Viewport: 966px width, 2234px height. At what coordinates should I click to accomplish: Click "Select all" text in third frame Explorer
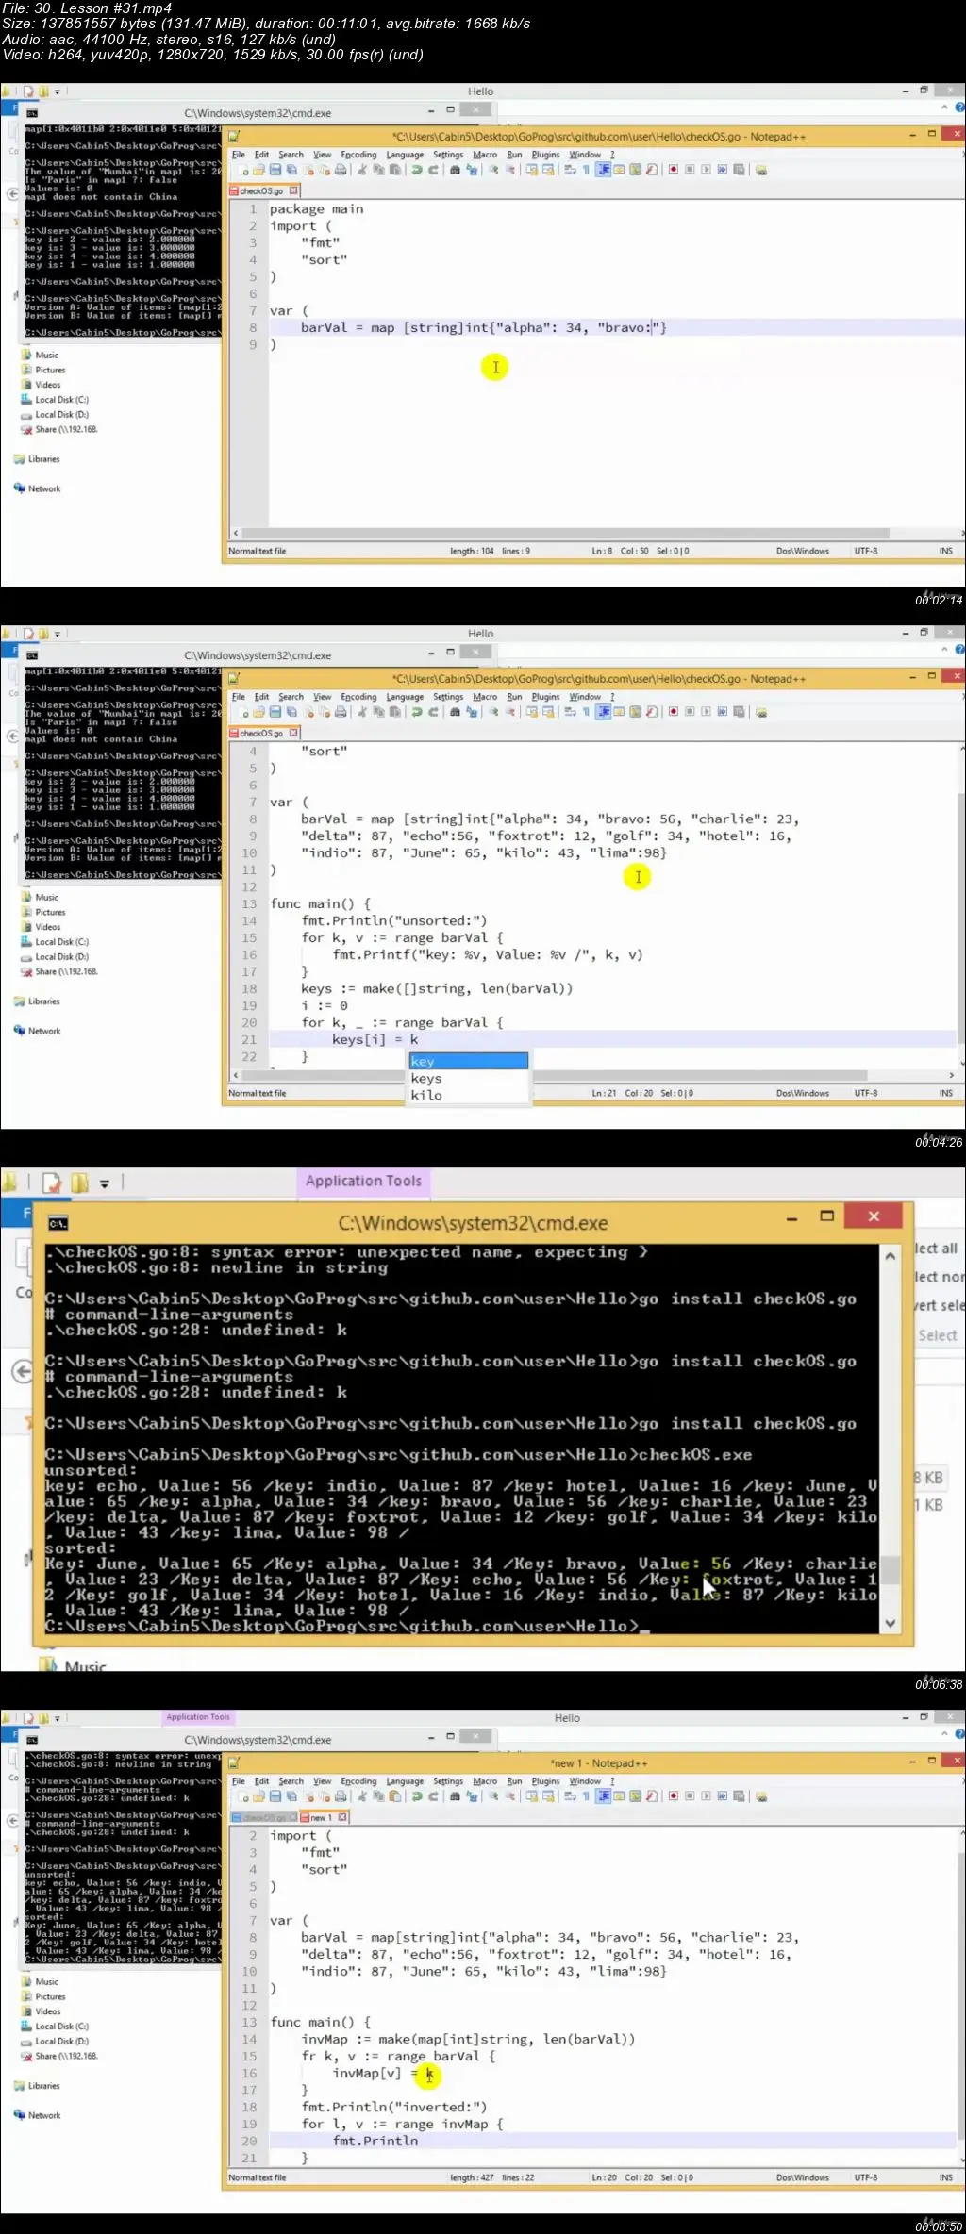coord(936,1249)
